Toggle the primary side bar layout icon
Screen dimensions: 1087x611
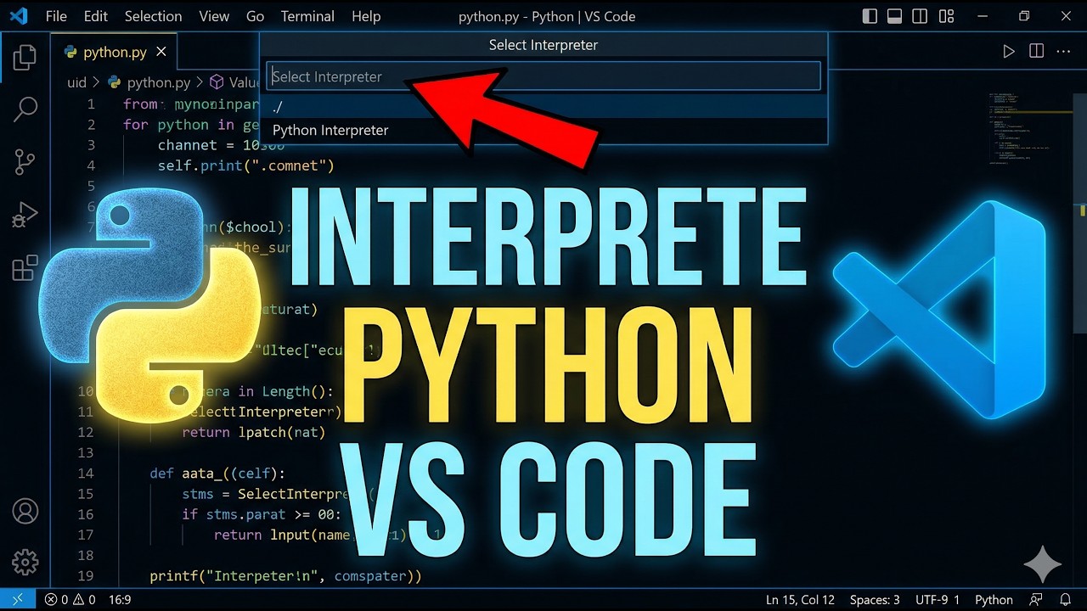870,16
